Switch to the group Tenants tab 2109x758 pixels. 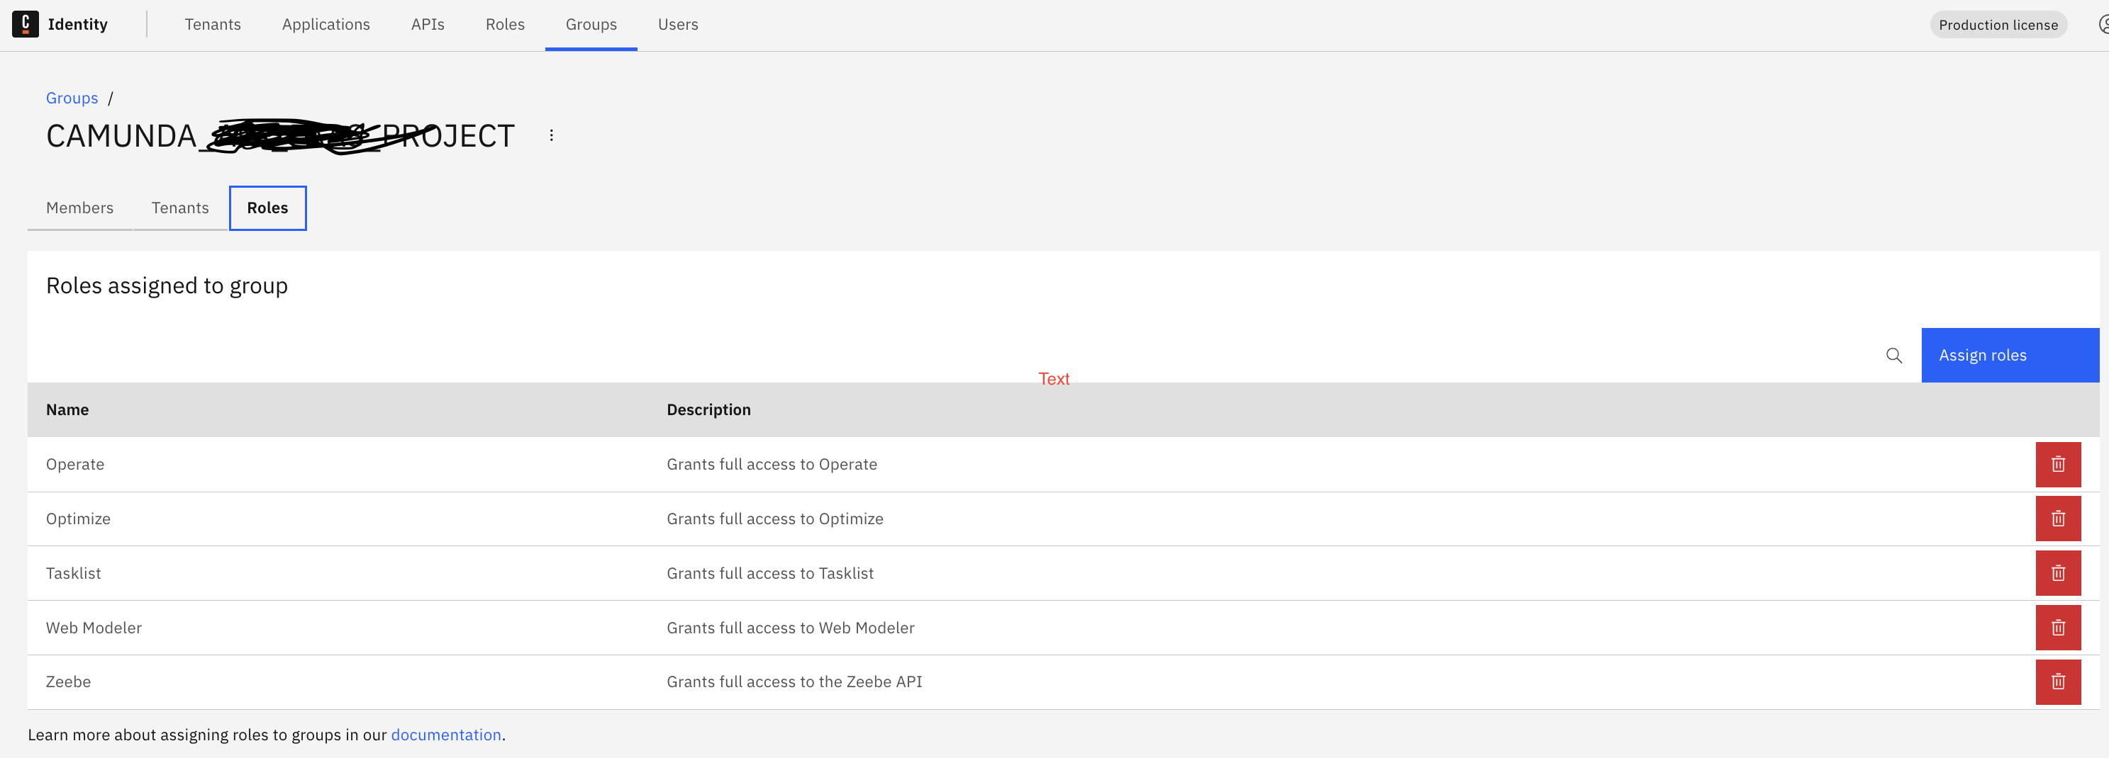180,208
